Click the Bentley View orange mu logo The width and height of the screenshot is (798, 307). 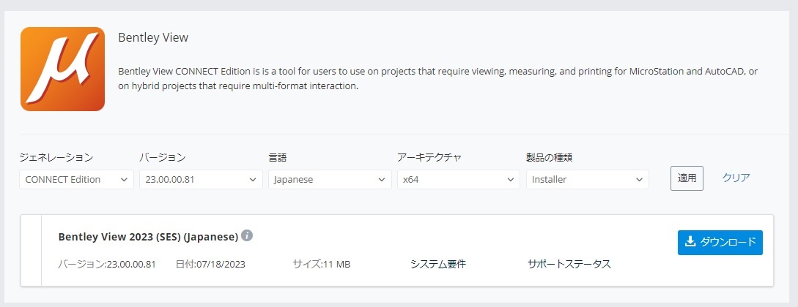tap(62, 69)
